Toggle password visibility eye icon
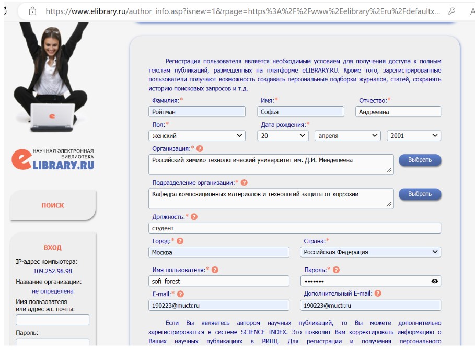The width and height of the screenshot is (475, 350). [434, 281]
